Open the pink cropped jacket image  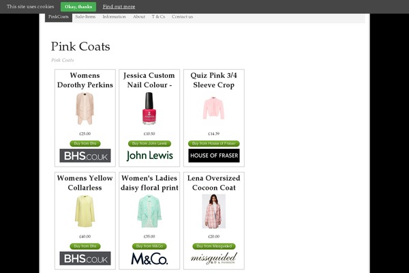point(213,109)
